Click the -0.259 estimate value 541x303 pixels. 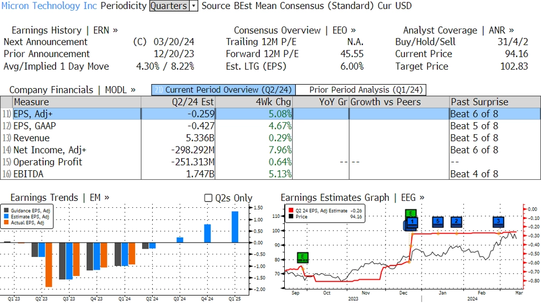tap(201, 114)
